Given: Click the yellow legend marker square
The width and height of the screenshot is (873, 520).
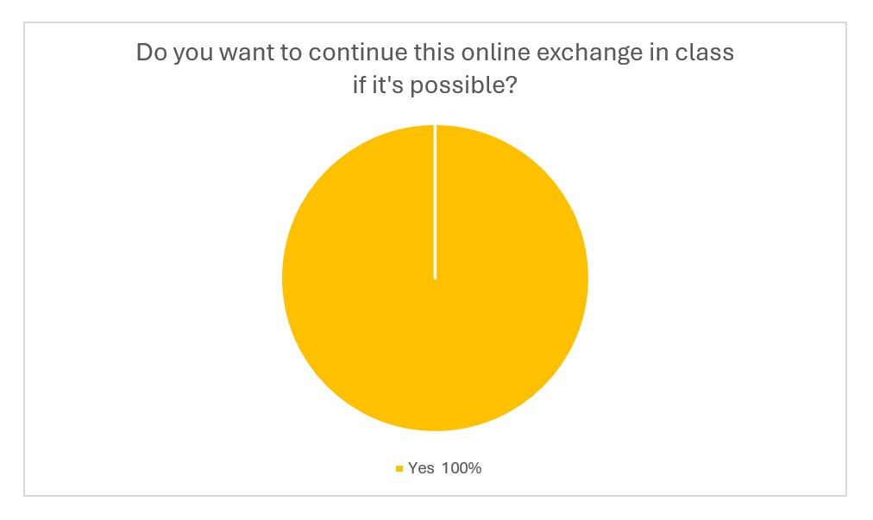Looking at the screenshot, I should pos(399,469).
